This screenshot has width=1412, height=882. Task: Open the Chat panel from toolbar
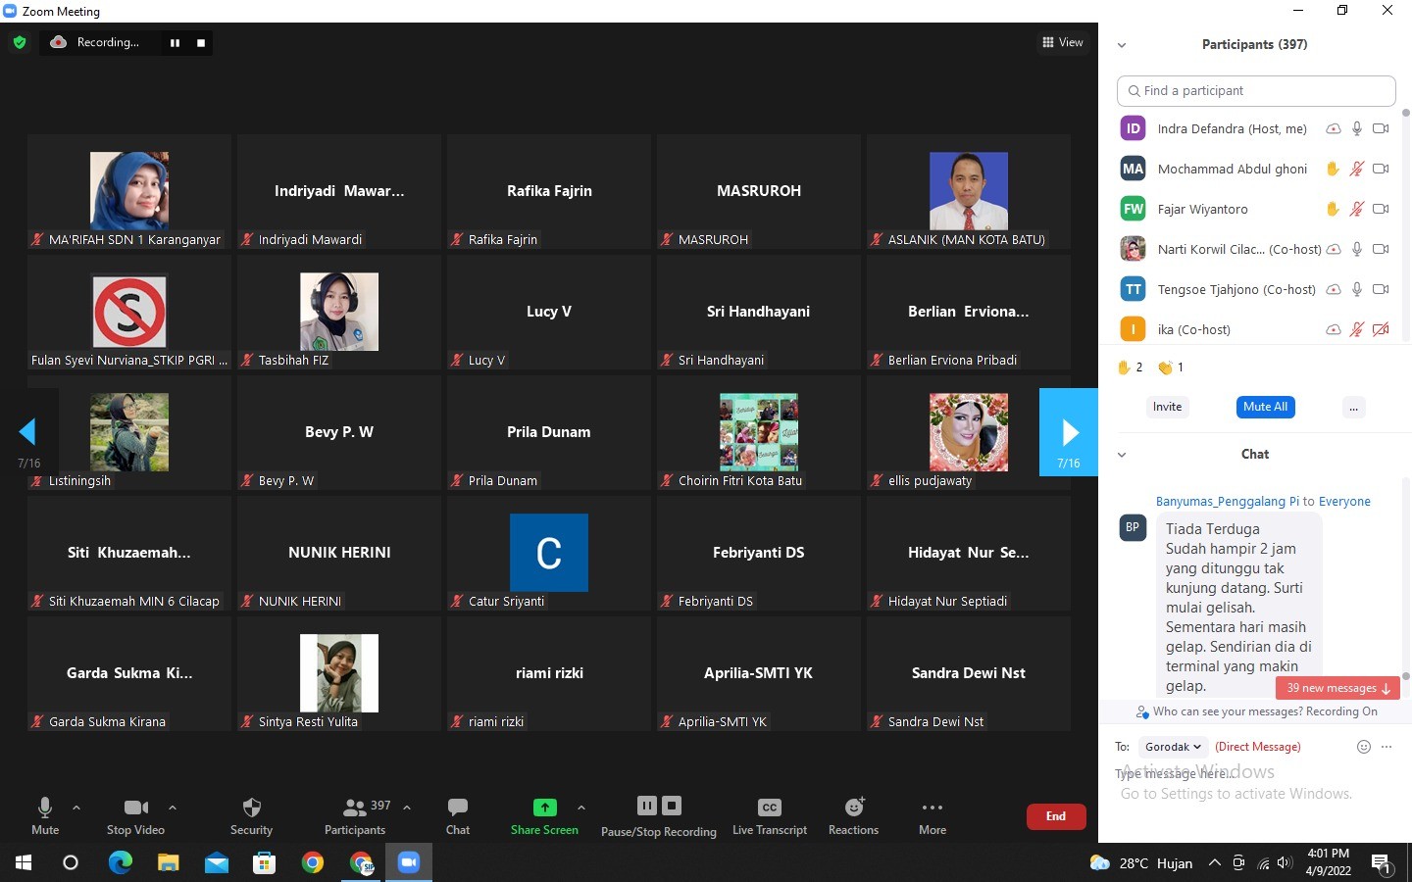click(x=457, y=814)
